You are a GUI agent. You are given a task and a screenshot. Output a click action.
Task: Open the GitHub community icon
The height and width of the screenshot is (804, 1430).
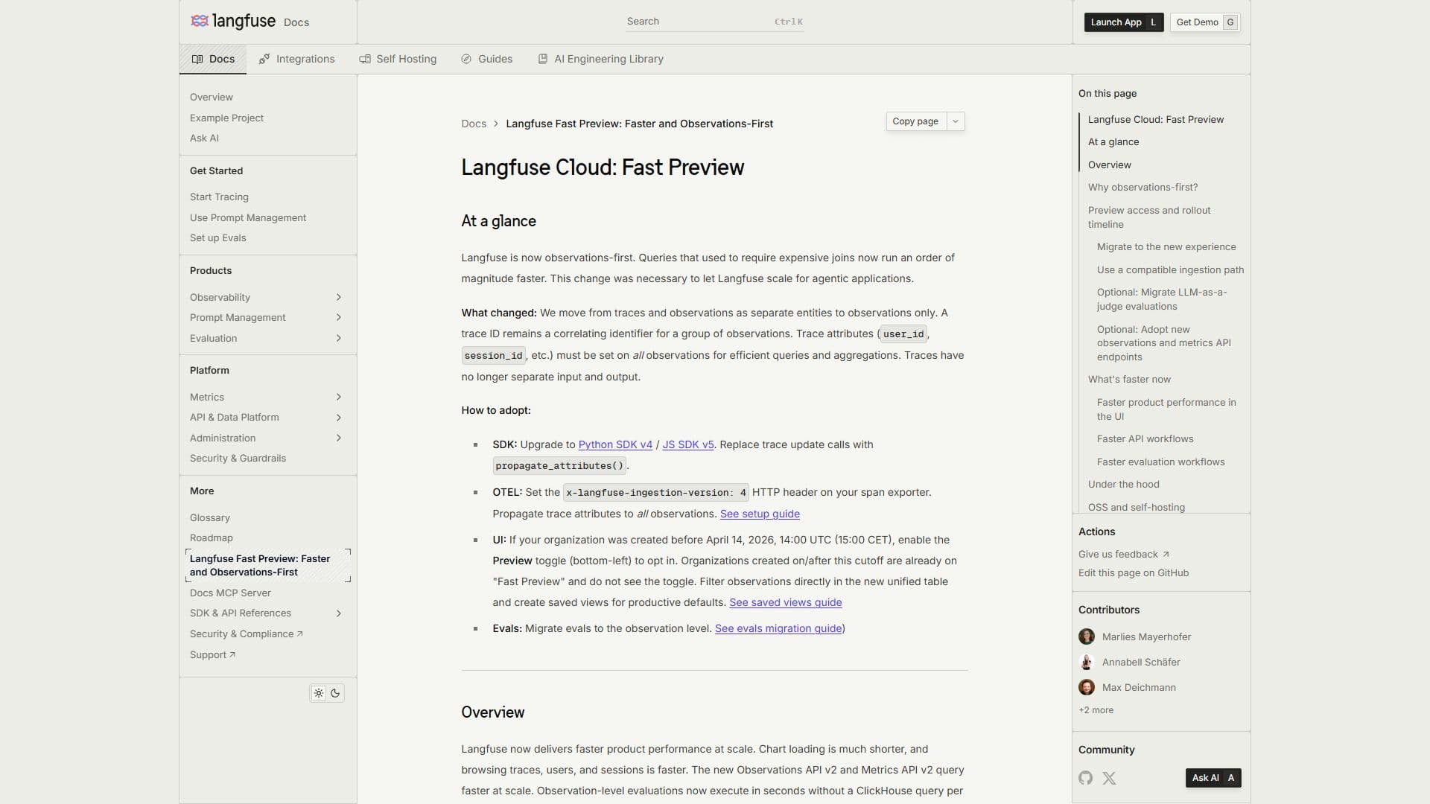pos(1086,778)
